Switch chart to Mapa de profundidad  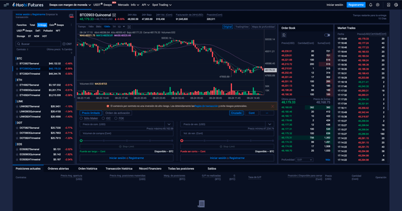pos(263,26)
